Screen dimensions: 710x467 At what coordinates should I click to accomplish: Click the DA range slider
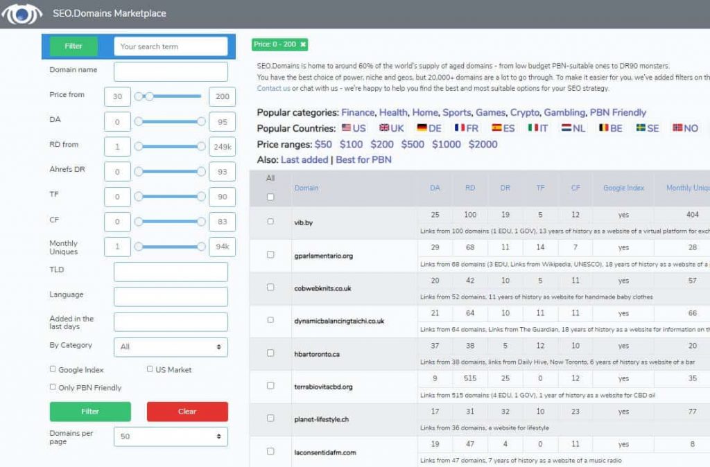170,121
